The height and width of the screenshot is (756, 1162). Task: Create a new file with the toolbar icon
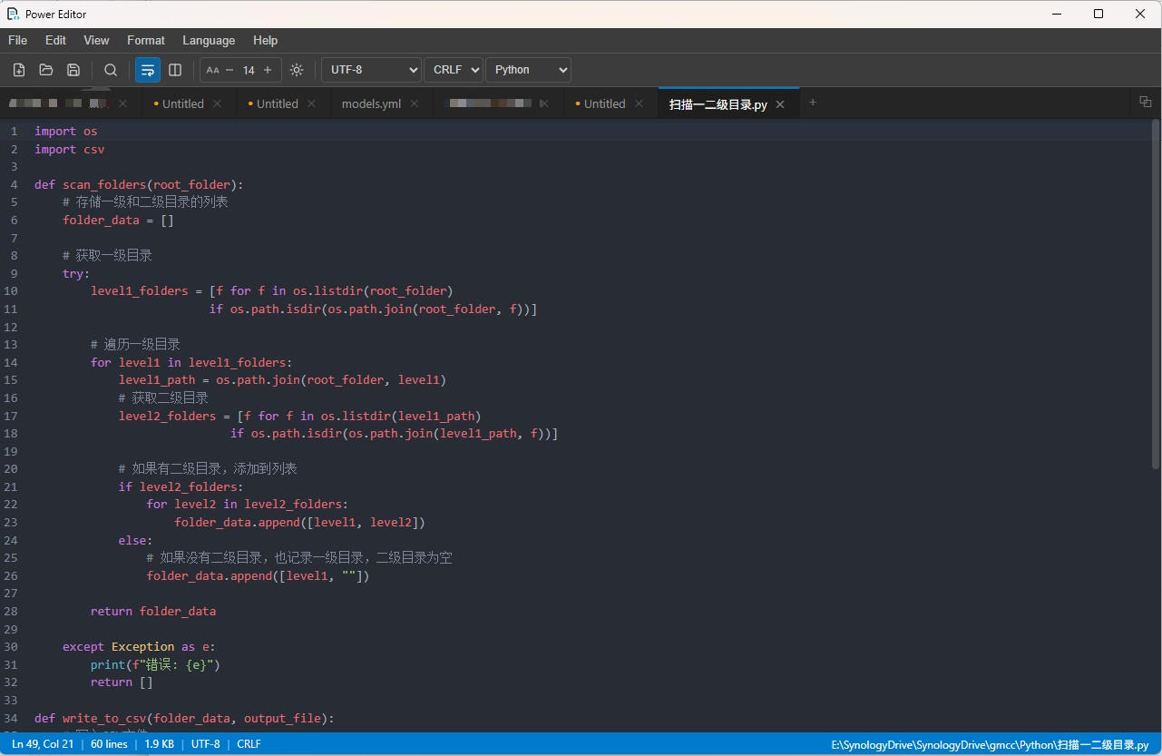pos(18,70)
